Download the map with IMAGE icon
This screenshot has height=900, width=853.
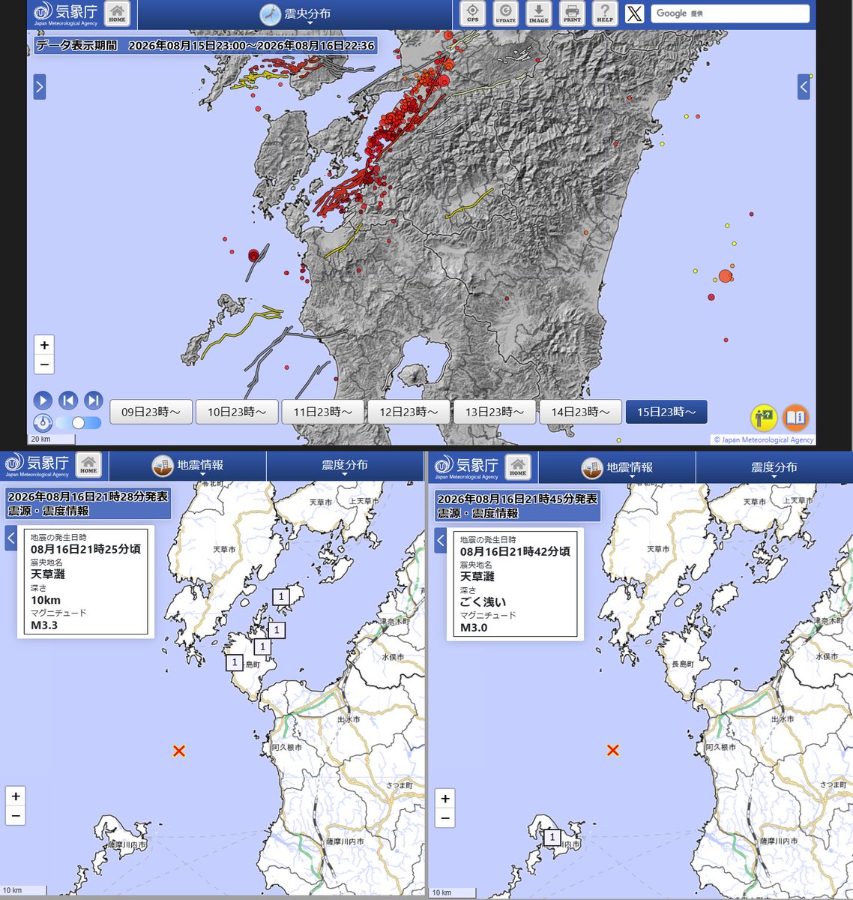pyautogui.click(x=539, y=13)
